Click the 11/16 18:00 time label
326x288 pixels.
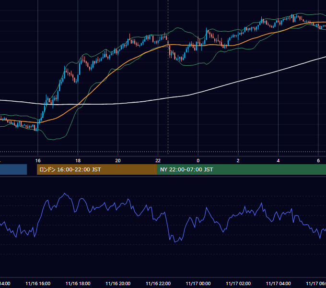78,284
